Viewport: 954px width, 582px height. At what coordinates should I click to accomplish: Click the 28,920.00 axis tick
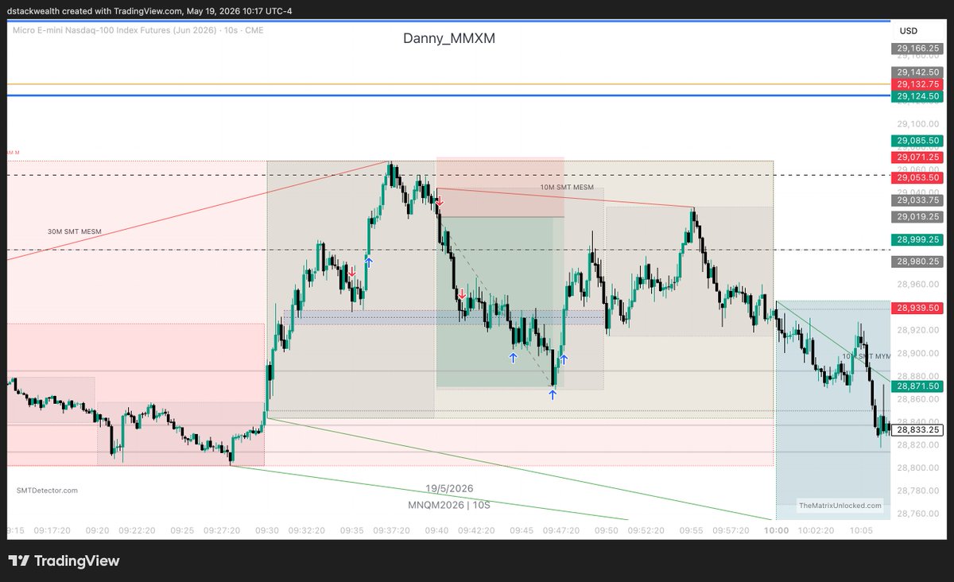(x=917, y=329)
